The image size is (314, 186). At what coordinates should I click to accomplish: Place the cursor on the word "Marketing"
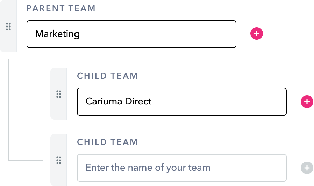point(57,34)
